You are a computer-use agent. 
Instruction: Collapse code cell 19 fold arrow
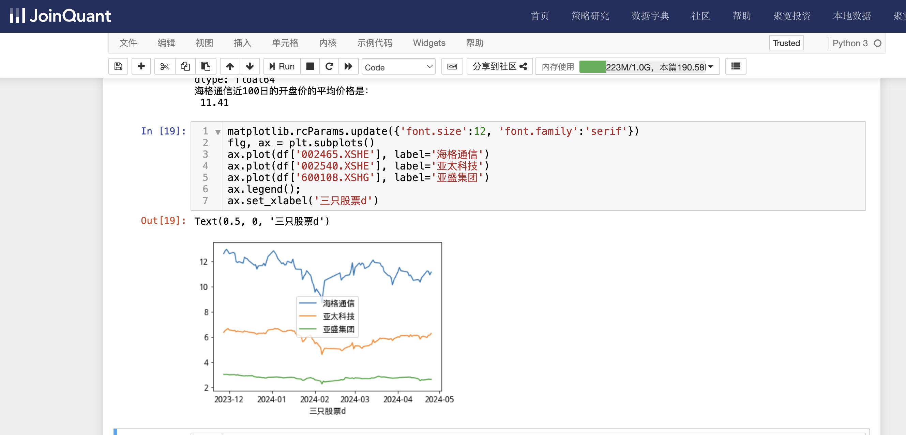click(218, 132)
